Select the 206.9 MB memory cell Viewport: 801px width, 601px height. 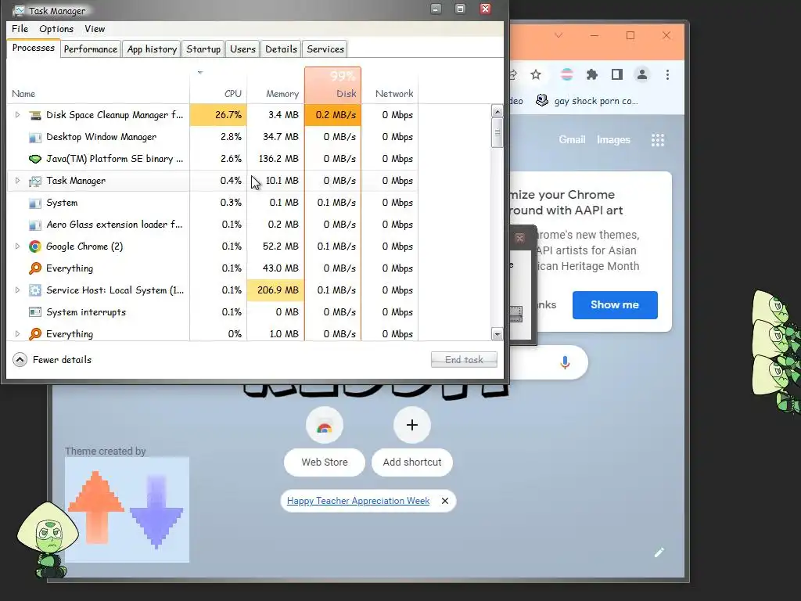[276, 290]
